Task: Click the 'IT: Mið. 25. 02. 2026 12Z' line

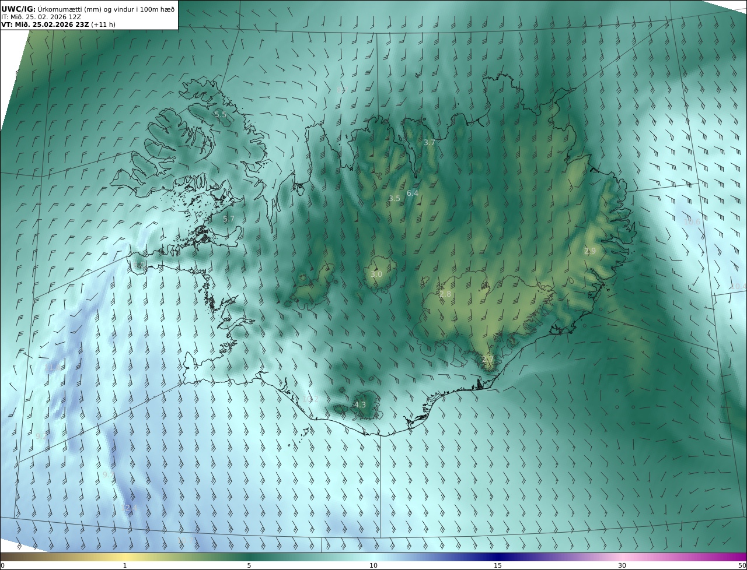Action: pos(41,17)
